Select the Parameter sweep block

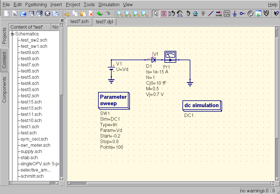pyautogui.click(x=114, y=100)
